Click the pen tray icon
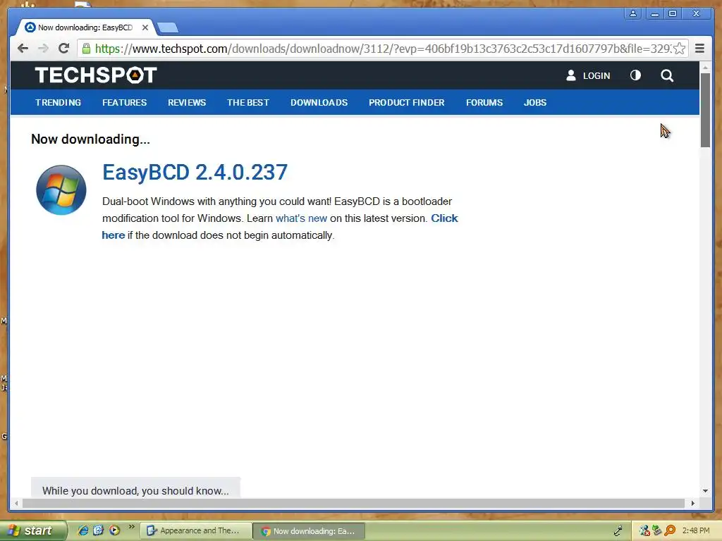Screen dimensions: 722x541 618,531
